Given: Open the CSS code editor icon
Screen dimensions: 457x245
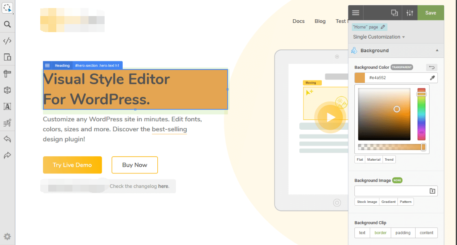Looking at the screenshot, I should pyautogui.click(x=7, y=41).
